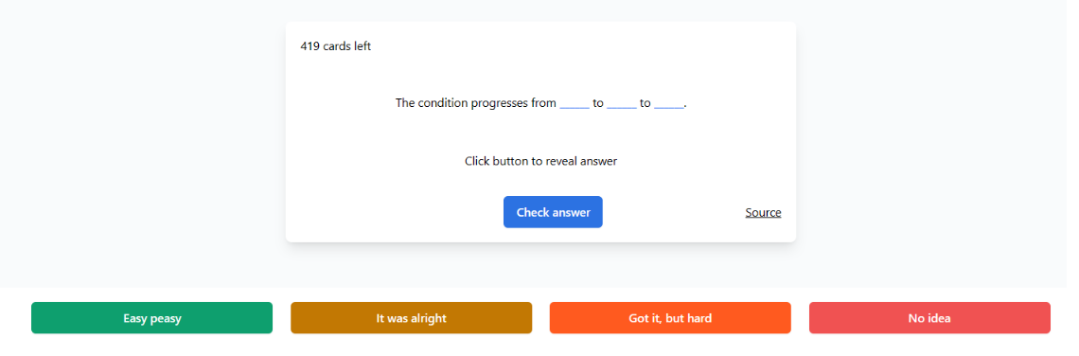View the card's source reference
1079x356 pixels.
(x=763, y=212)
